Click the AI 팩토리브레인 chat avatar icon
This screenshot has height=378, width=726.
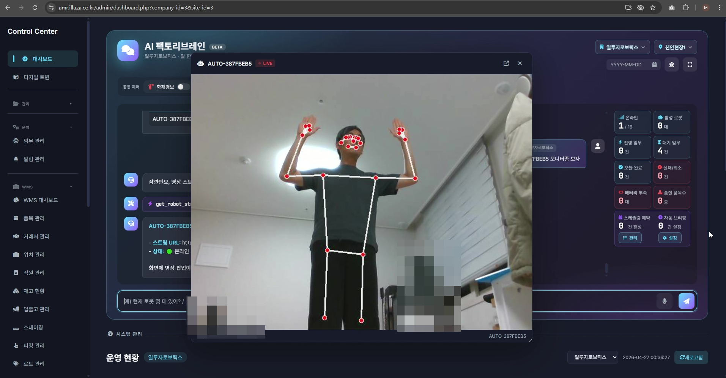(x=128, y=50)
